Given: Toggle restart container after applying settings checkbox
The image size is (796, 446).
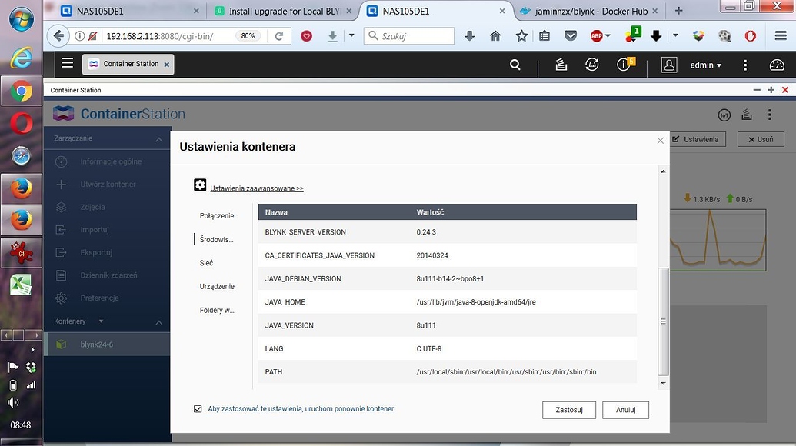Looking at the screenshot, I should 198,408.
